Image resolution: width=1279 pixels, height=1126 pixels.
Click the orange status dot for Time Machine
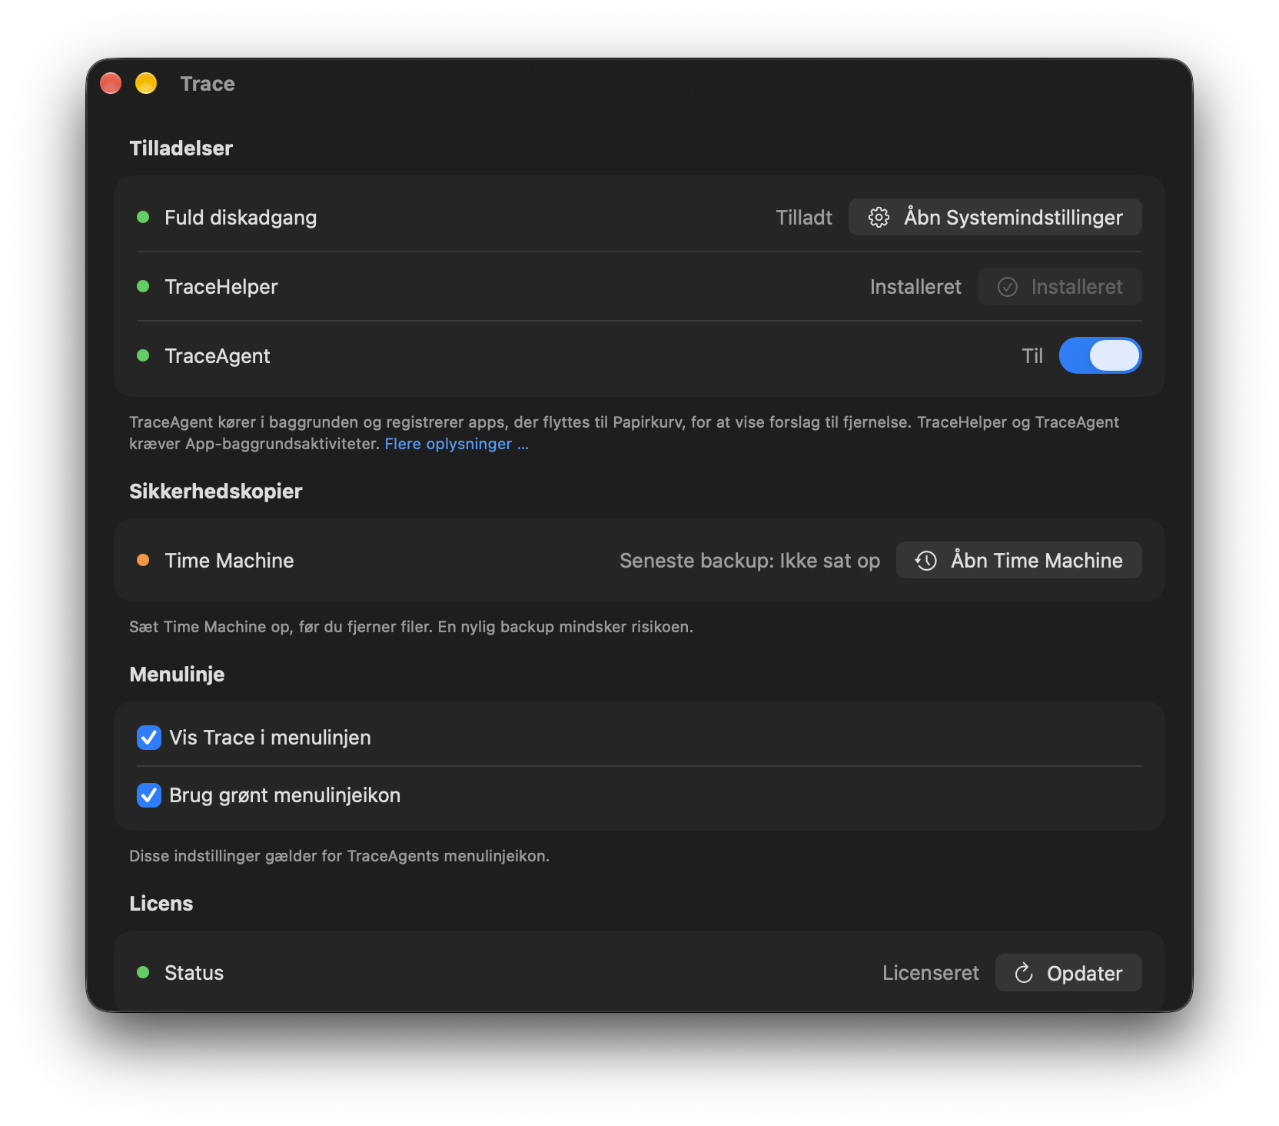click(143, 560)
